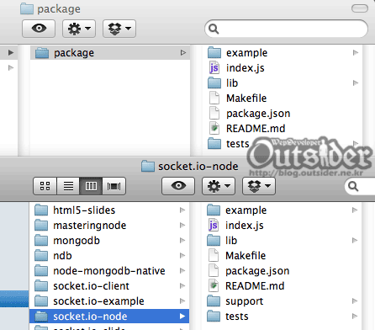This screenshot has width=375, height=330.
Task: Select package.json in package window
Action: click(x=283, y=114)
